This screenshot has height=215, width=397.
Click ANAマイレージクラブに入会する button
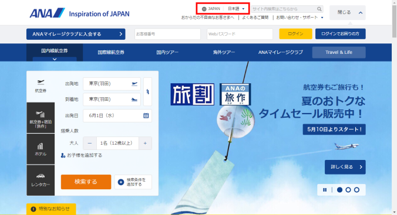point(76,34)
